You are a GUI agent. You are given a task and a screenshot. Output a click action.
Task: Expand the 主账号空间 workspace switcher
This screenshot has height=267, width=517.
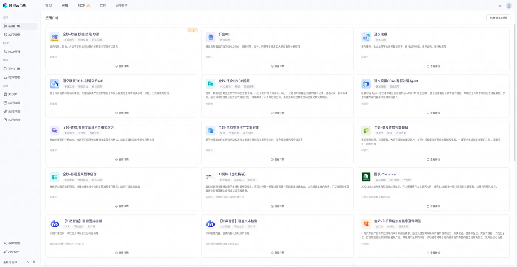point(28,262)
